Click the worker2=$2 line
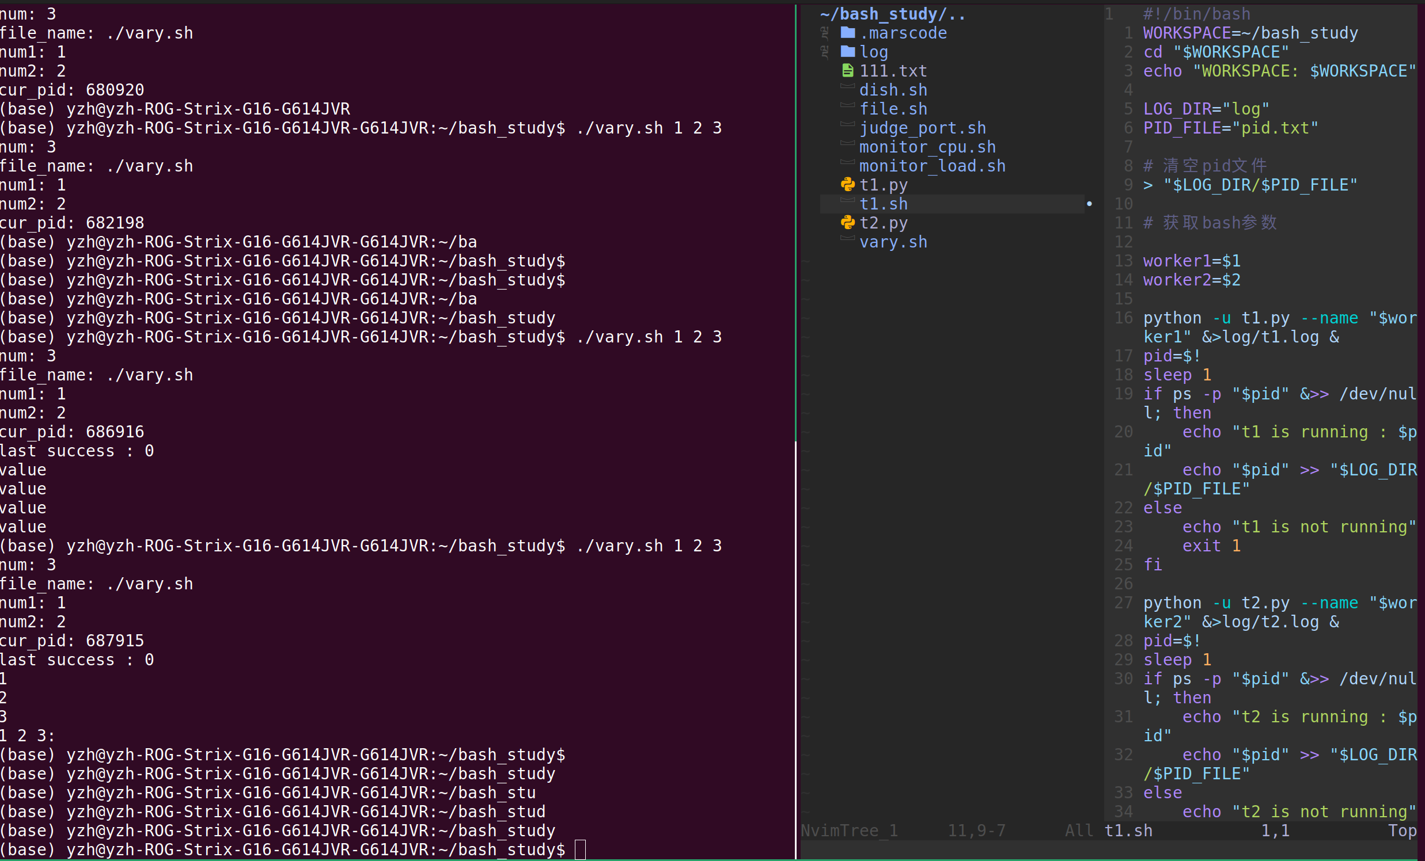 (x=1191, y=280)
